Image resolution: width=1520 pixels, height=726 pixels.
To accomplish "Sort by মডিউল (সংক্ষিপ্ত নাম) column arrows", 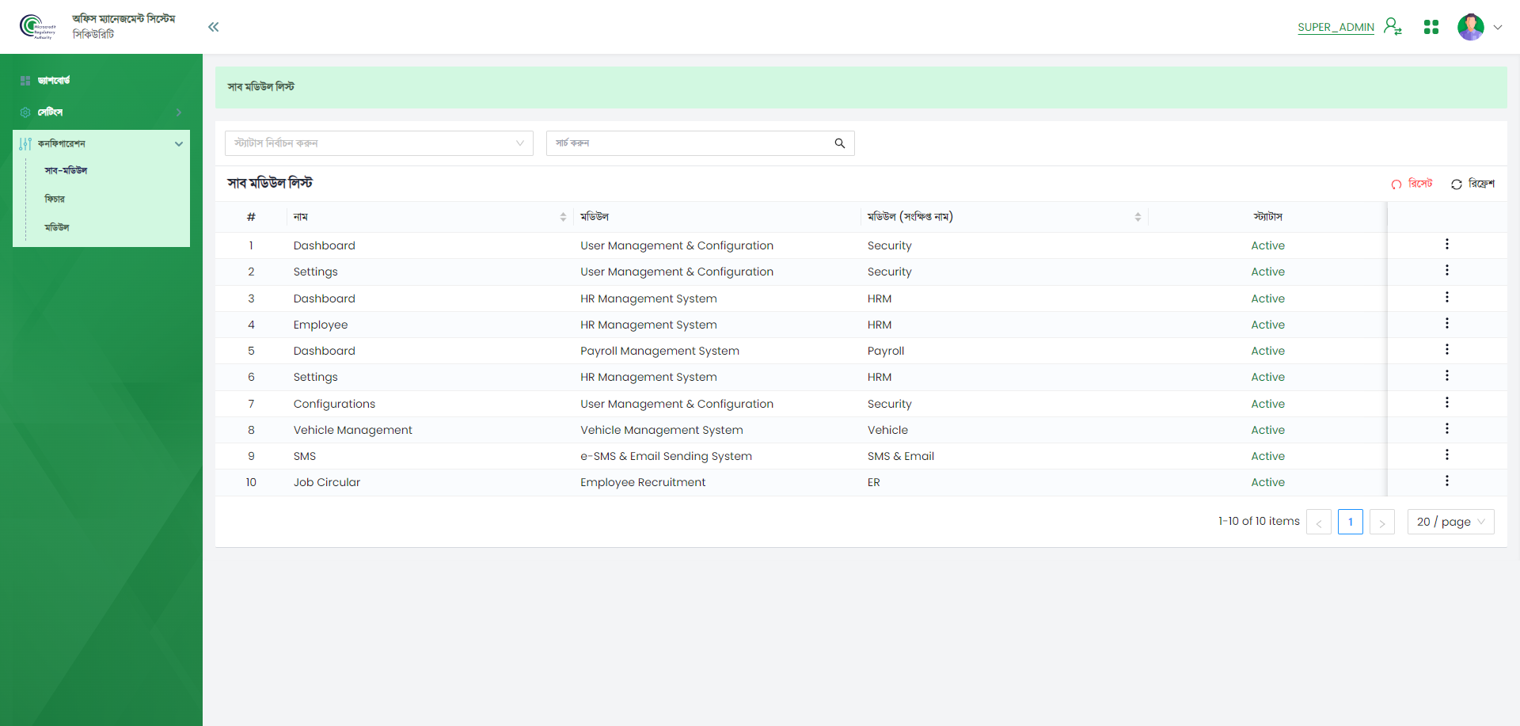I will coord(1138,217).
